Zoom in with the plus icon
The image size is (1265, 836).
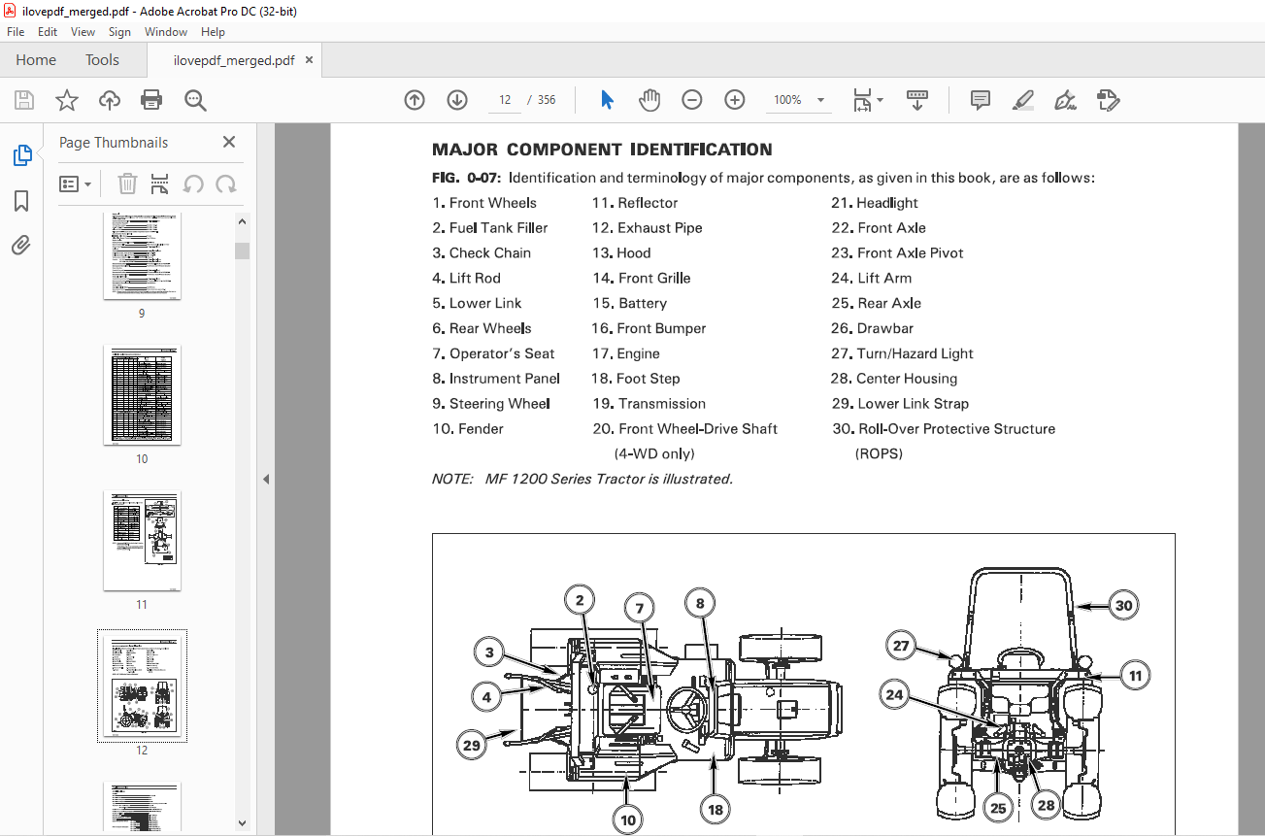tap(735, 100)
